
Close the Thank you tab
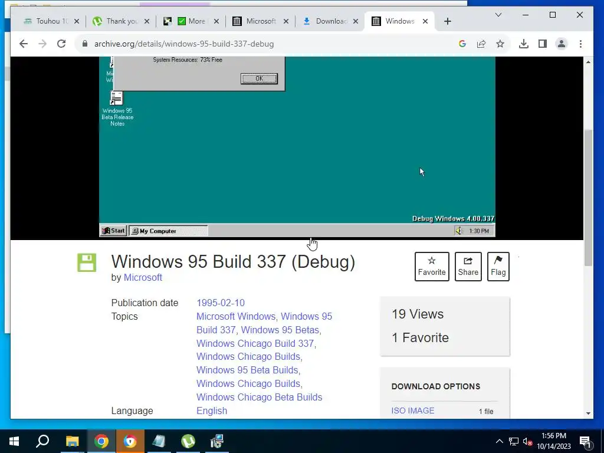point(147,21)
